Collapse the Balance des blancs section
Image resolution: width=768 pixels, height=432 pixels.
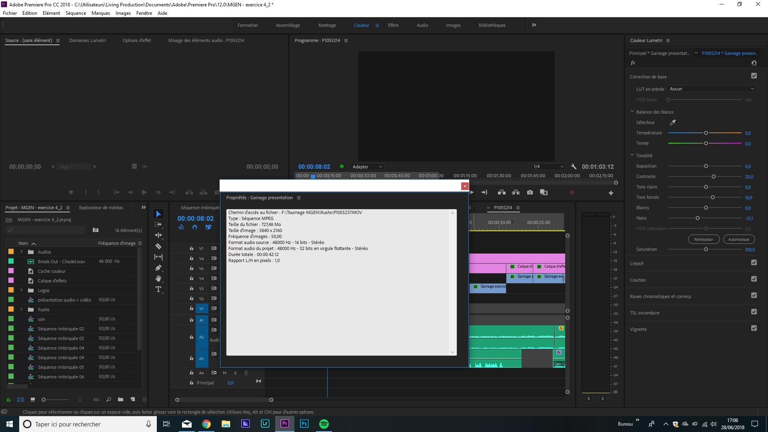click(632, 112)
